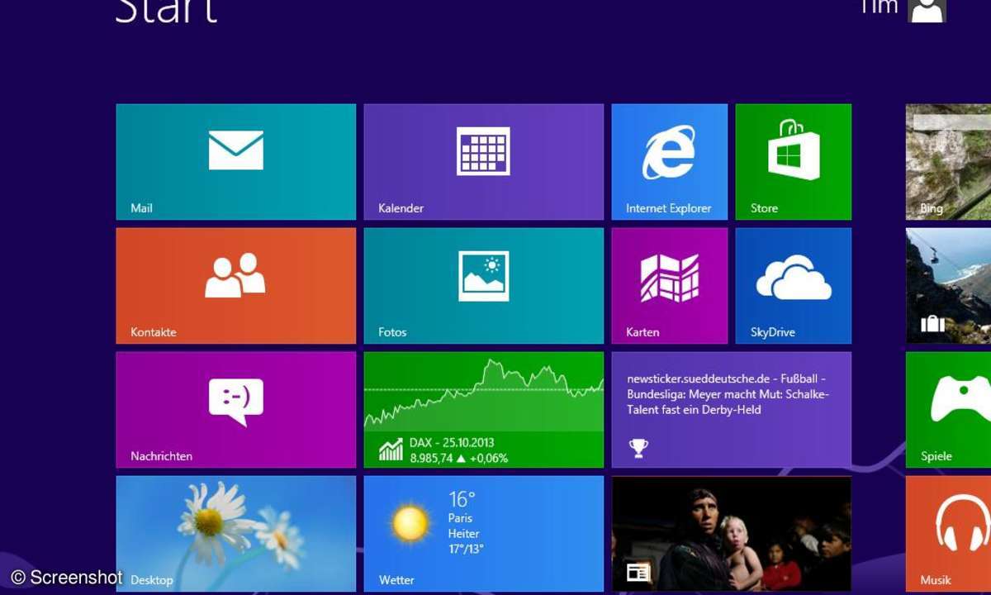Launch the Spiele Xbox tile

(x=948, y=410)
